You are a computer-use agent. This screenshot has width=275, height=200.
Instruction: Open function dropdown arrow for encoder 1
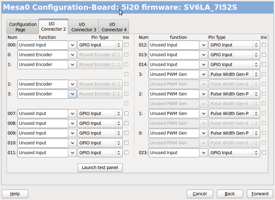point(72,65)
